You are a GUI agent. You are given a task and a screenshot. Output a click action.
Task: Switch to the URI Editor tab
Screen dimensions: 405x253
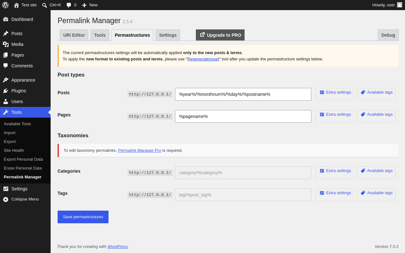(x=74, y=35)
